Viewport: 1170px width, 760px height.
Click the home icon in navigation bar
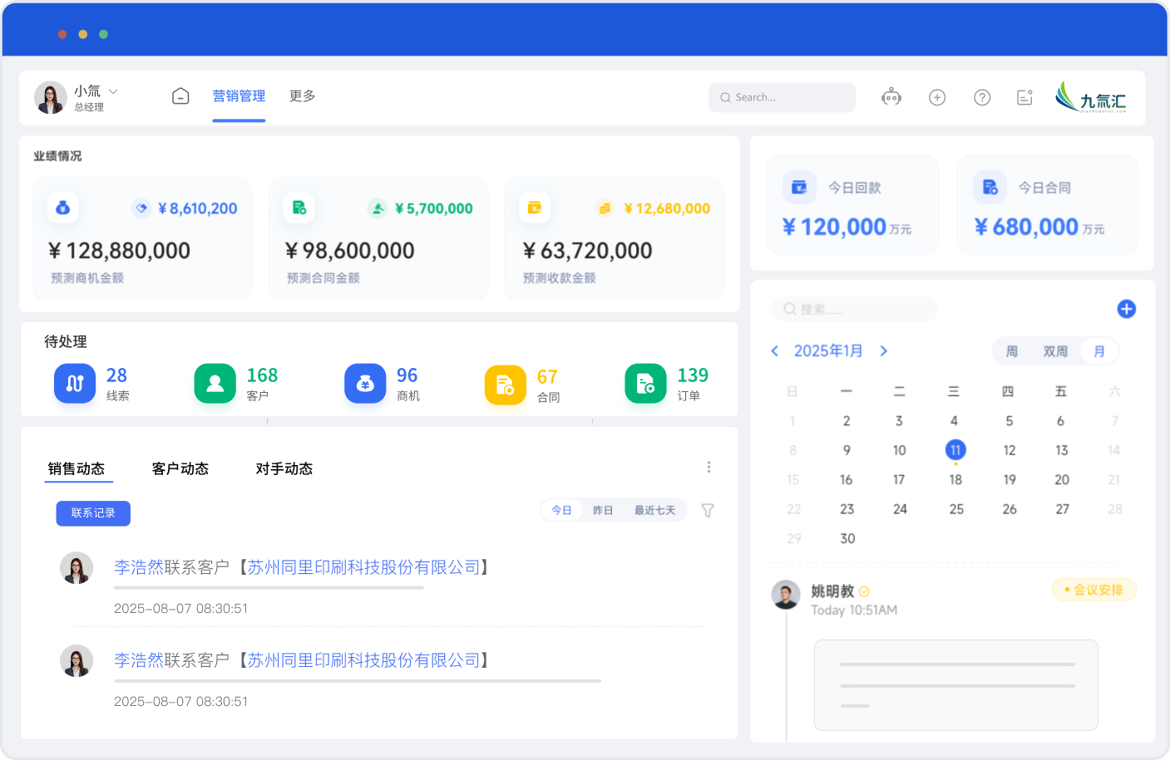coord(180,96)
